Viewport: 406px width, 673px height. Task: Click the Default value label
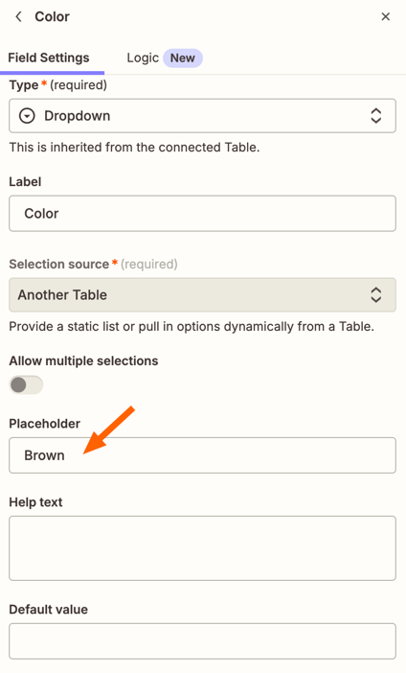[49, 610]
